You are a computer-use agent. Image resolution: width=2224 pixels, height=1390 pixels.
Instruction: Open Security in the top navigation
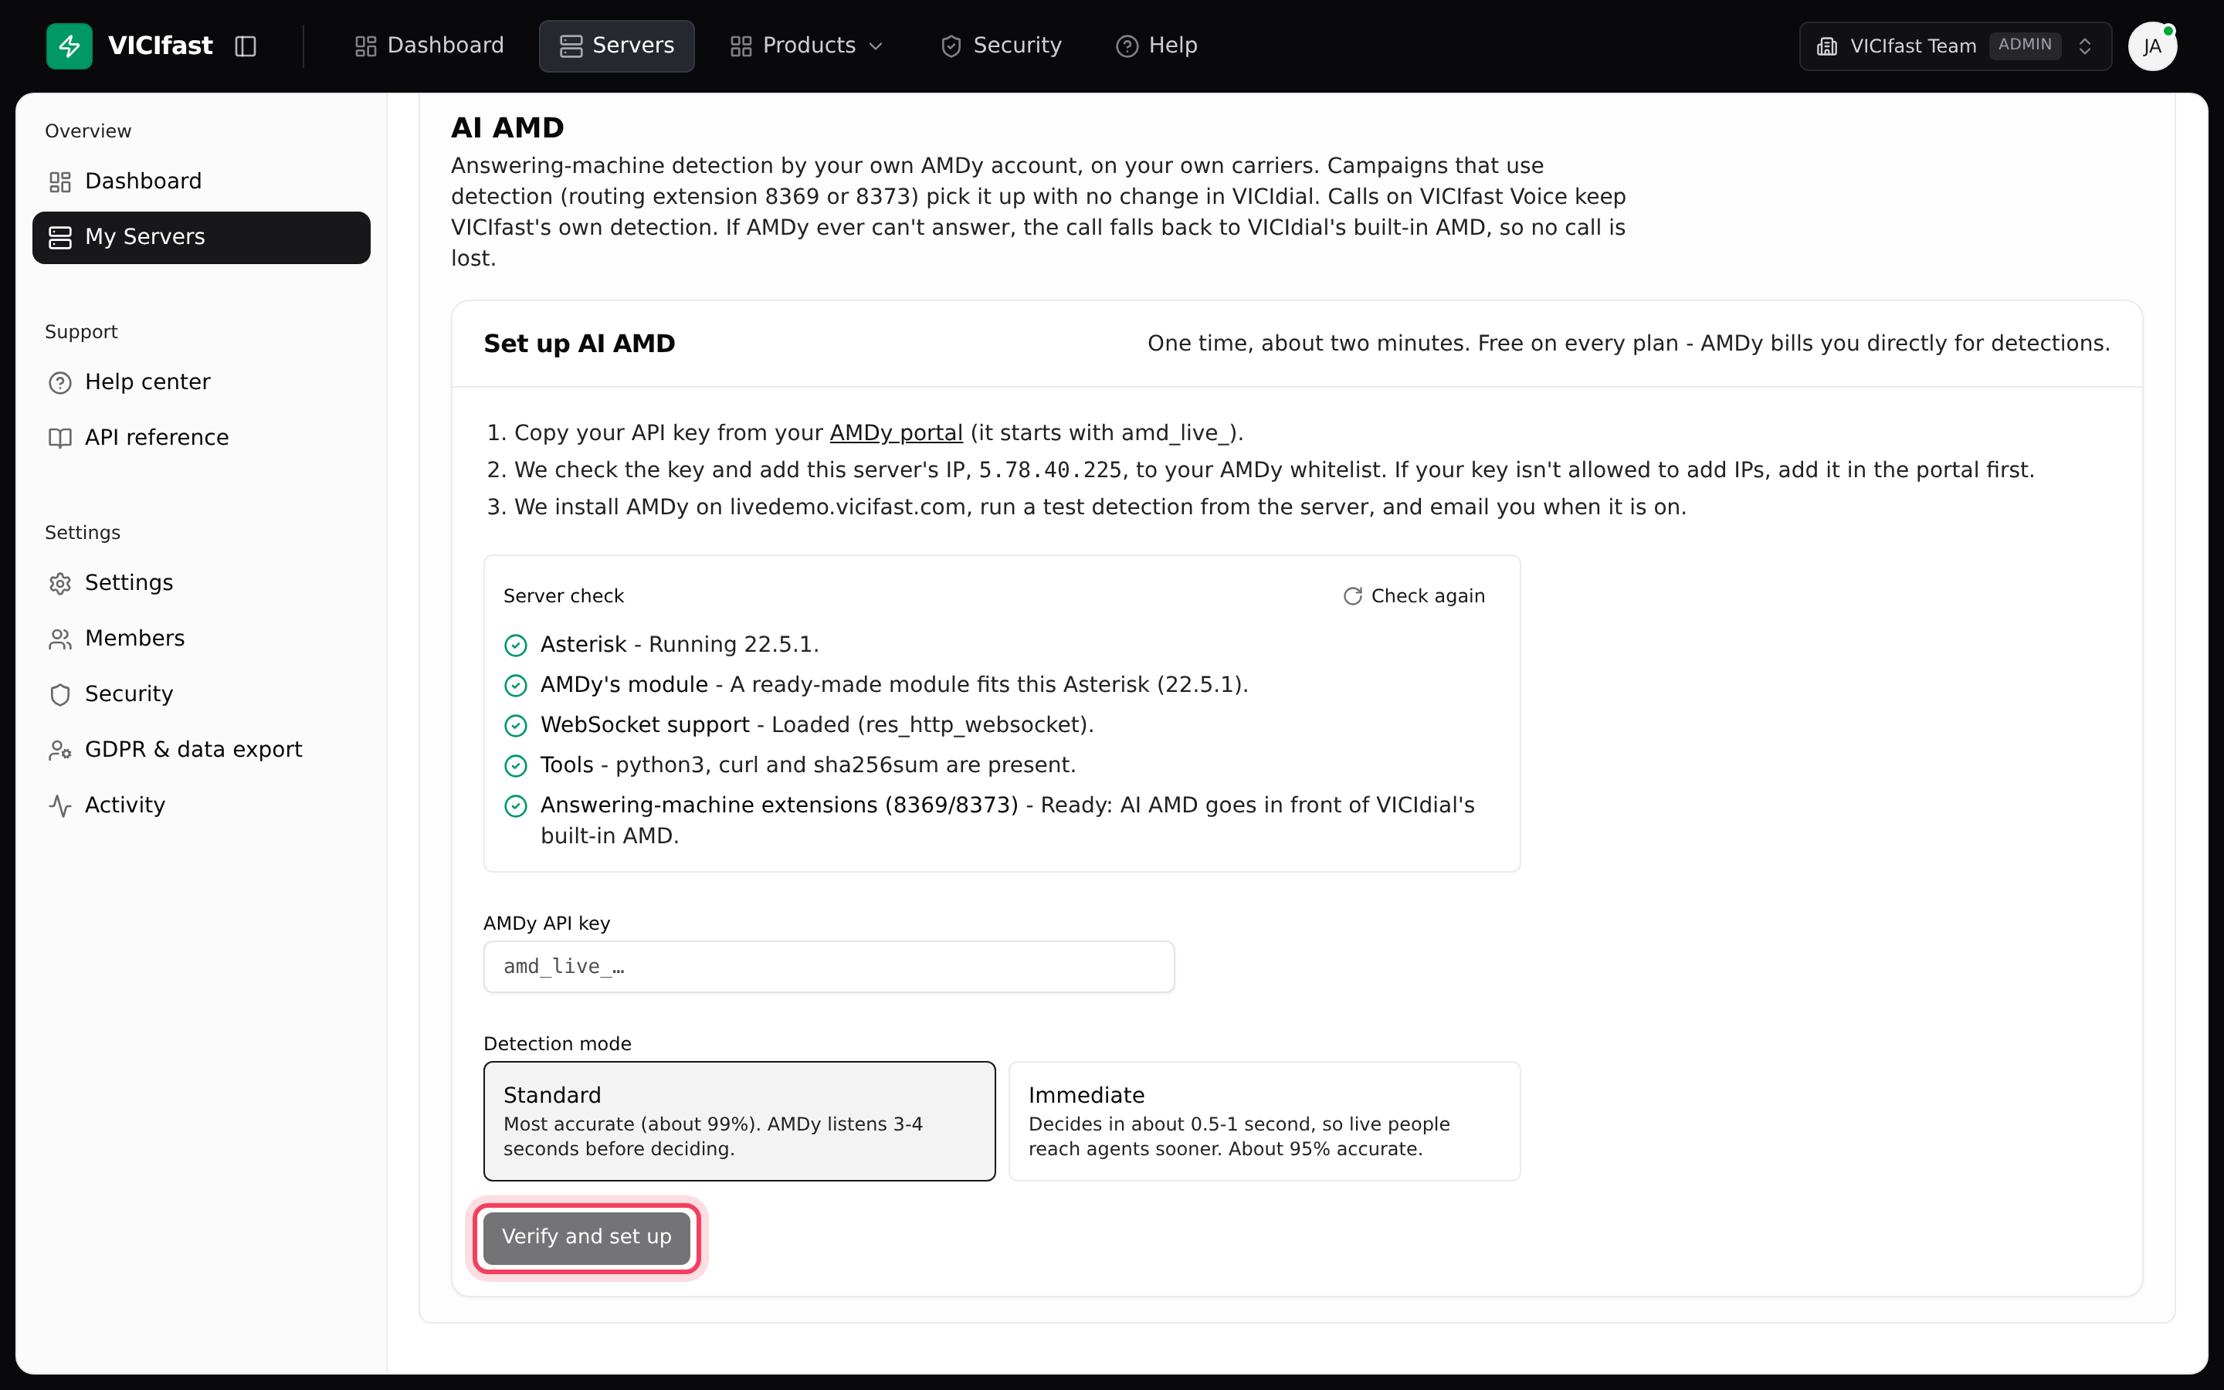[1001, 46]
